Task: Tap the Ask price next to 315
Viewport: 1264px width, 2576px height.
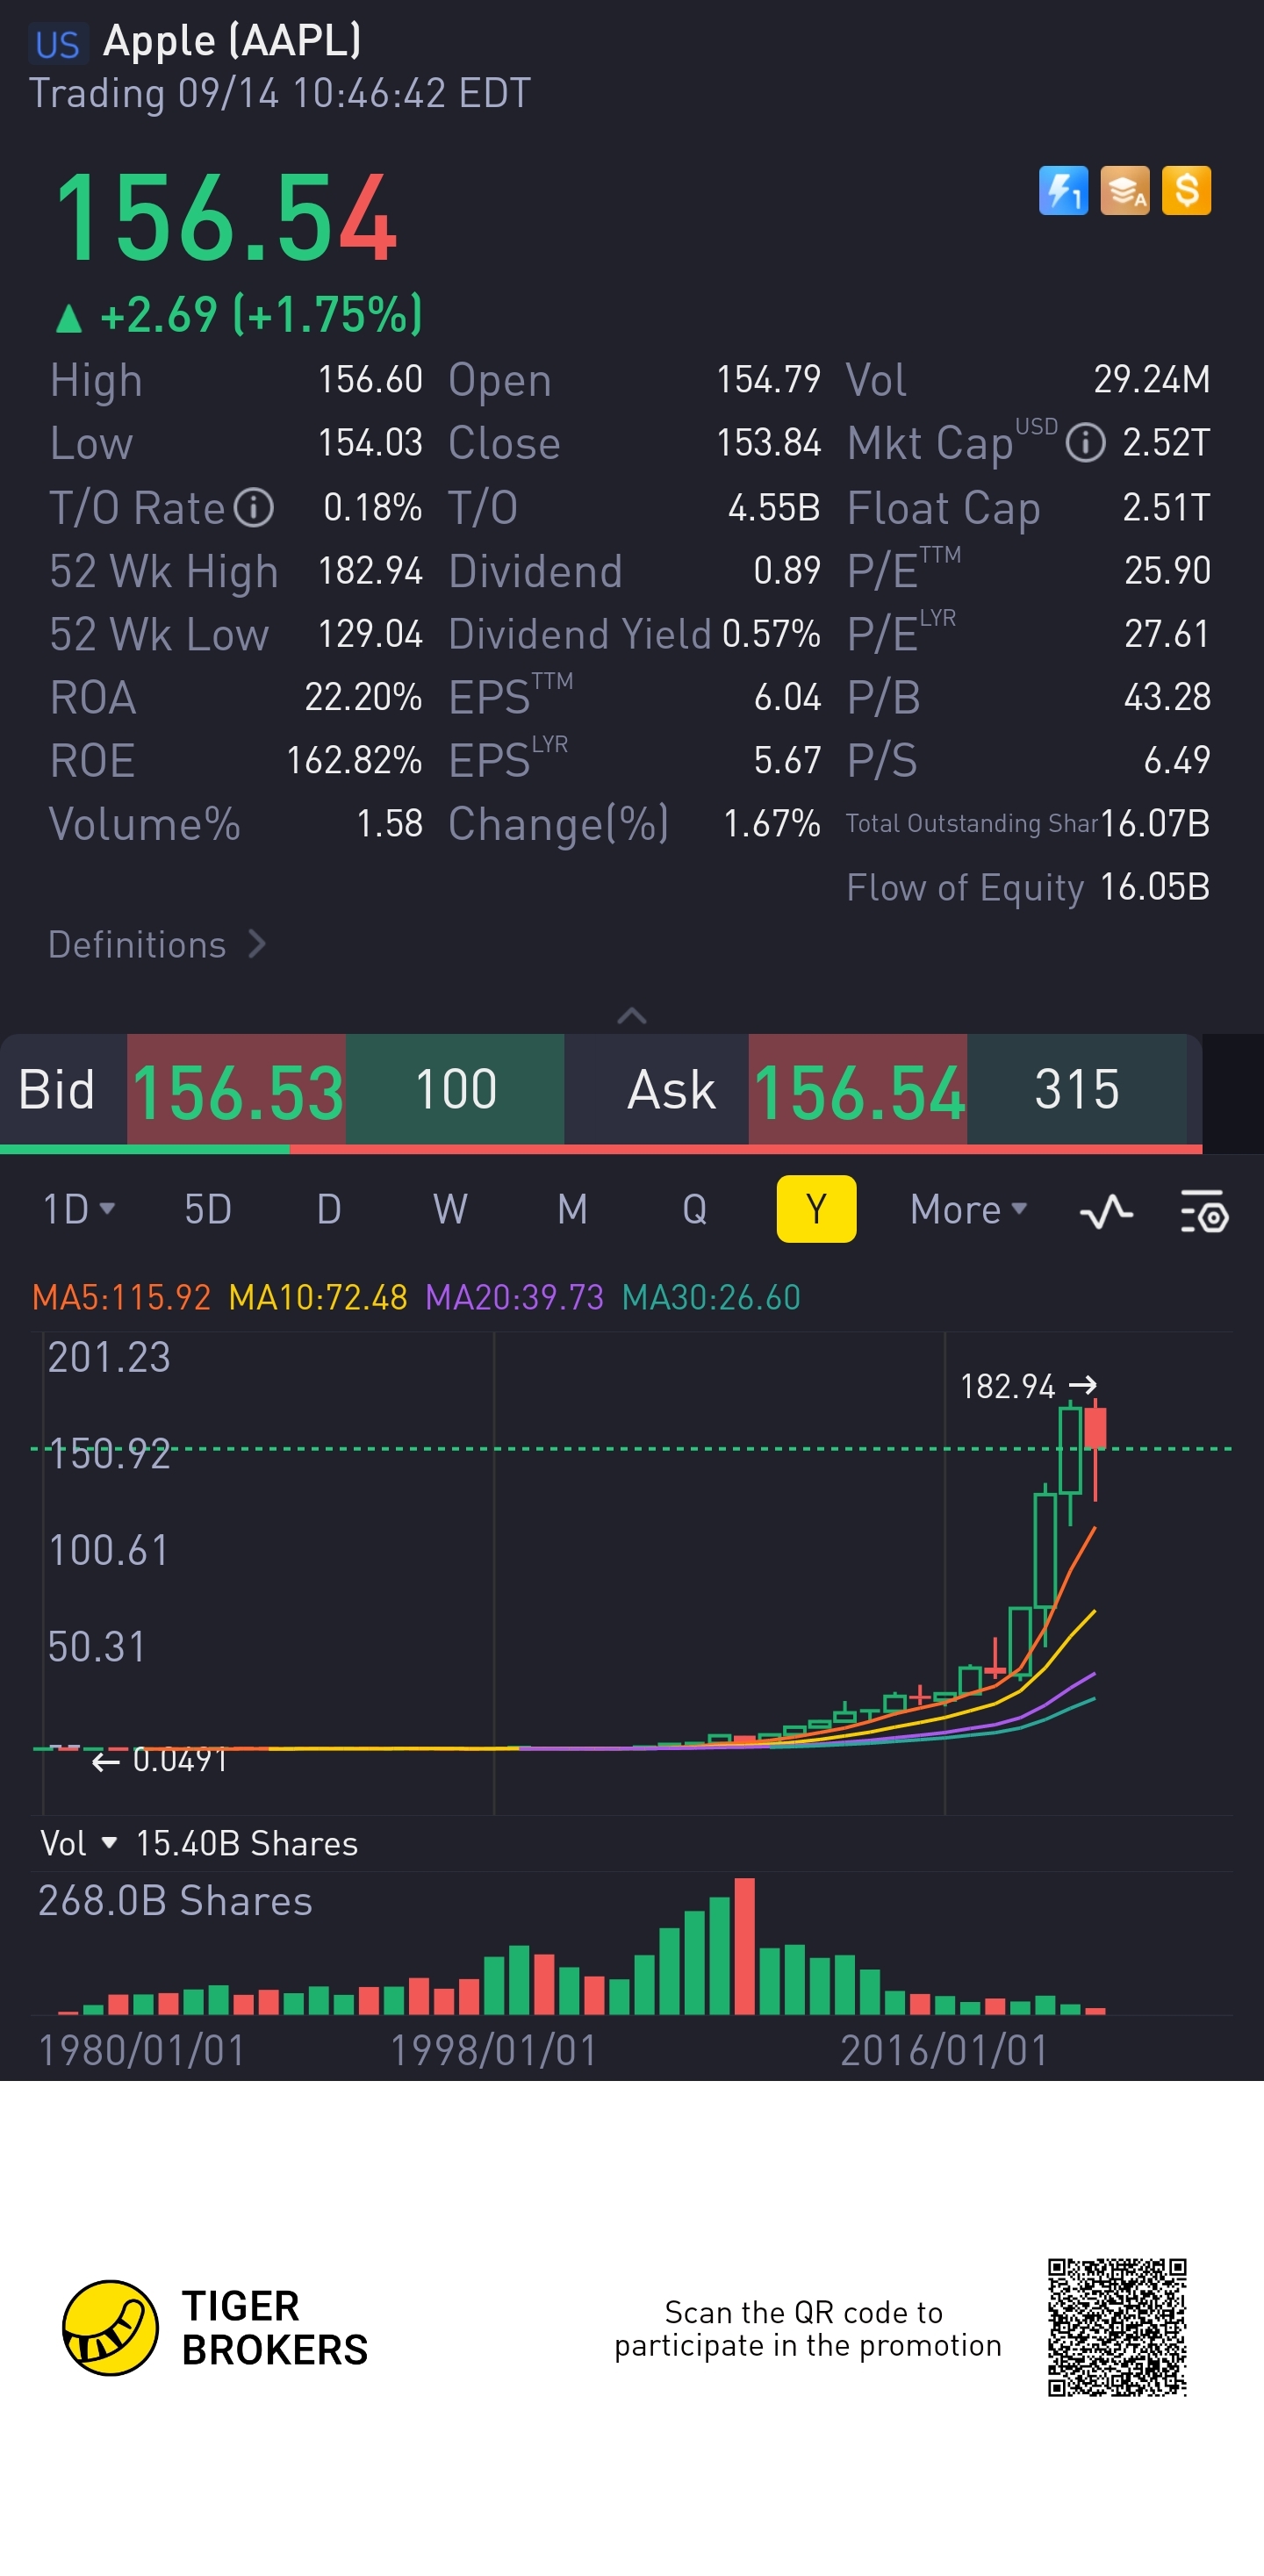Action: [x=858, y=1091]
